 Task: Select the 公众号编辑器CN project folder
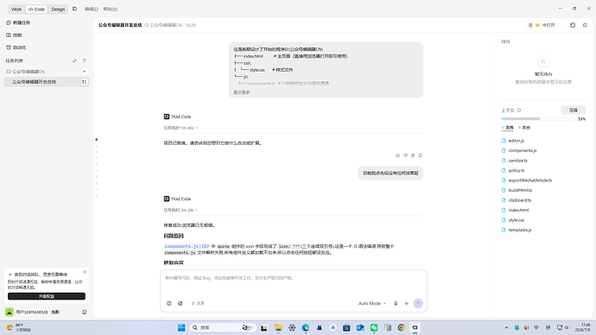pos(25,72)
